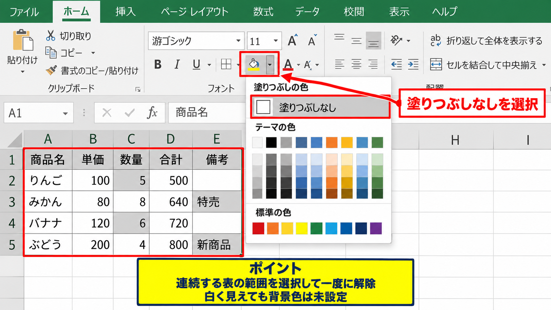
Task: Click the align left icon
Action: 339,64
